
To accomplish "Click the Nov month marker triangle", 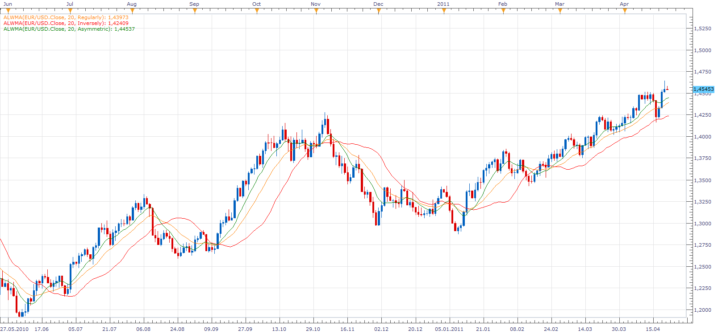I will [x=316, y=11].
